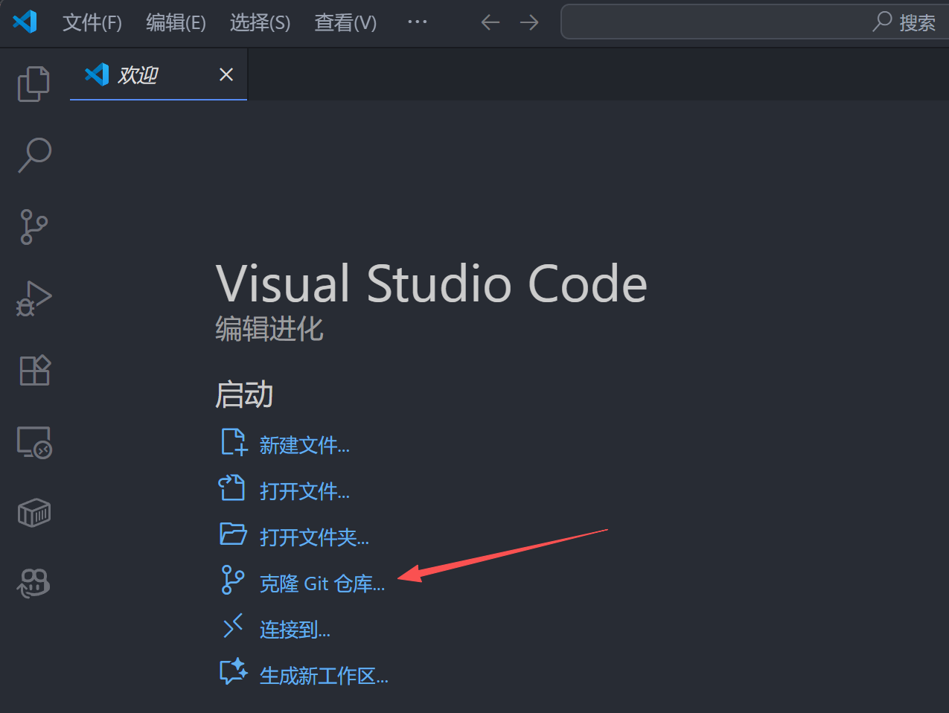This screenshot has height=713, width=949.
Task: Click the 新建文件 link
Action: [305, 444]
